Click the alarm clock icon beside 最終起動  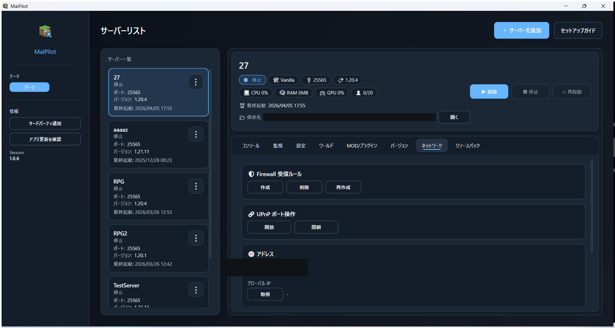[242, 105]
